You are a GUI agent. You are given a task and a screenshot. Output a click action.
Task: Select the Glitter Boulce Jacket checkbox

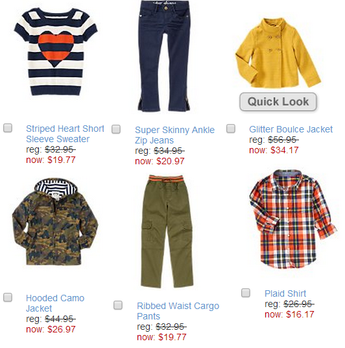pos(231,129)
